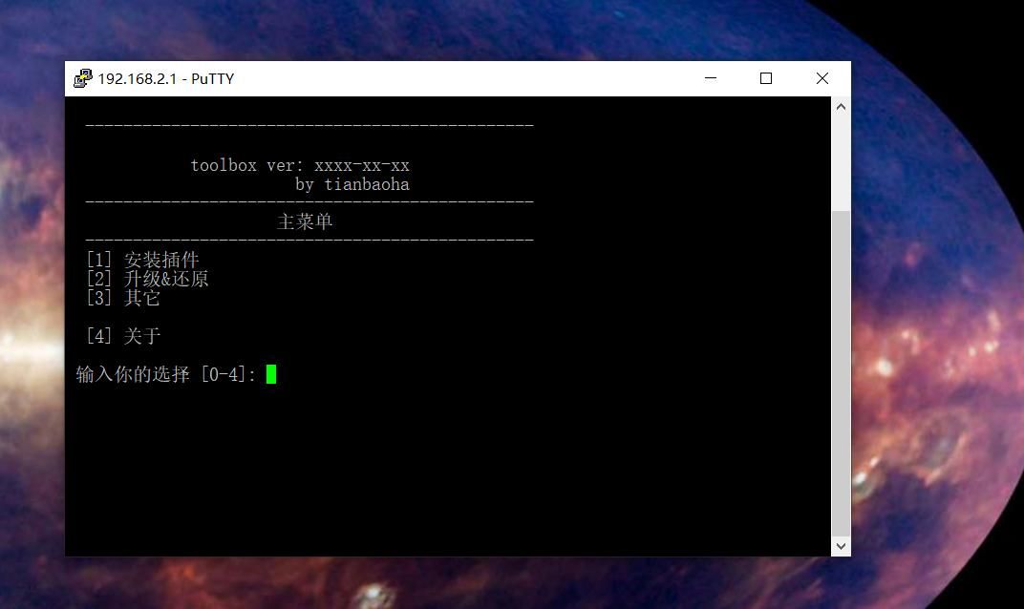Click the terminal scrollbar down arrow
The height and width of the screenshot is (609, 1024).
point(841,546)
